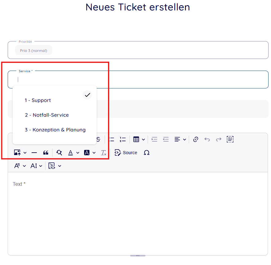Confirm selection with the checkmark button
271x265 pixels.
(x=87, y=95)
